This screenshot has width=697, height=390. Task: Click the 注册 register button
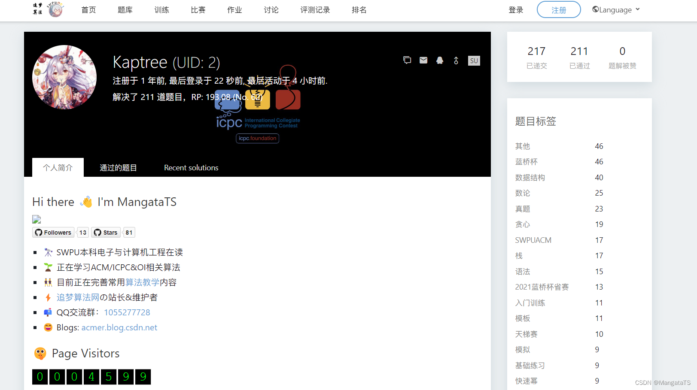pos(559,10)
